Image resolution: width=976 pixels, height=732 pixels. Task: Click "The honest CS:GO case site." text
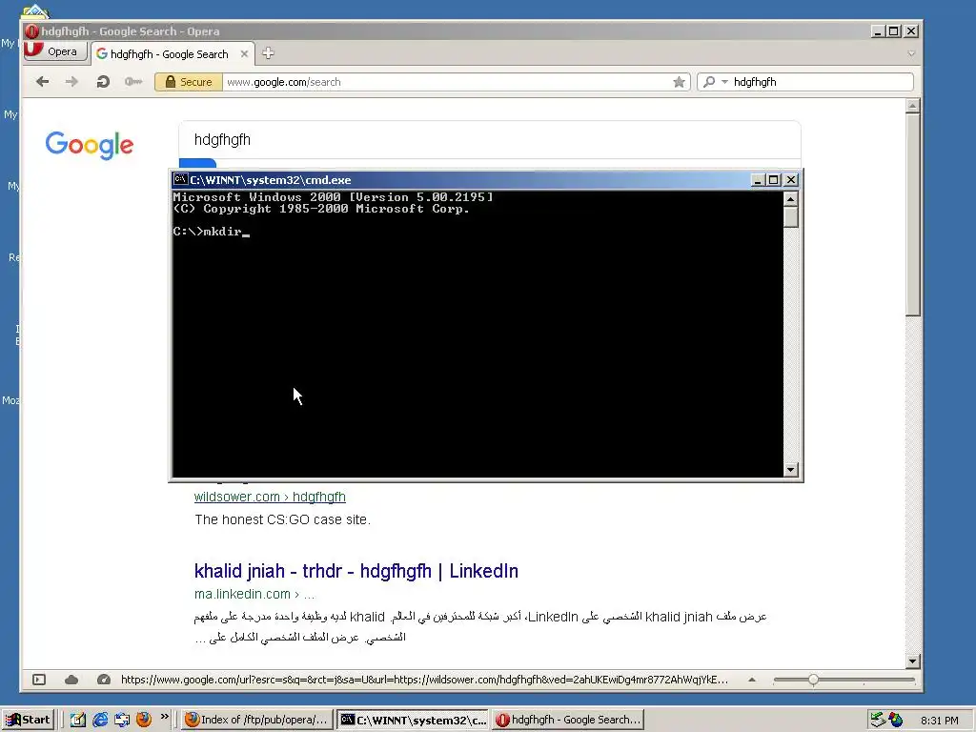point(282,519)
